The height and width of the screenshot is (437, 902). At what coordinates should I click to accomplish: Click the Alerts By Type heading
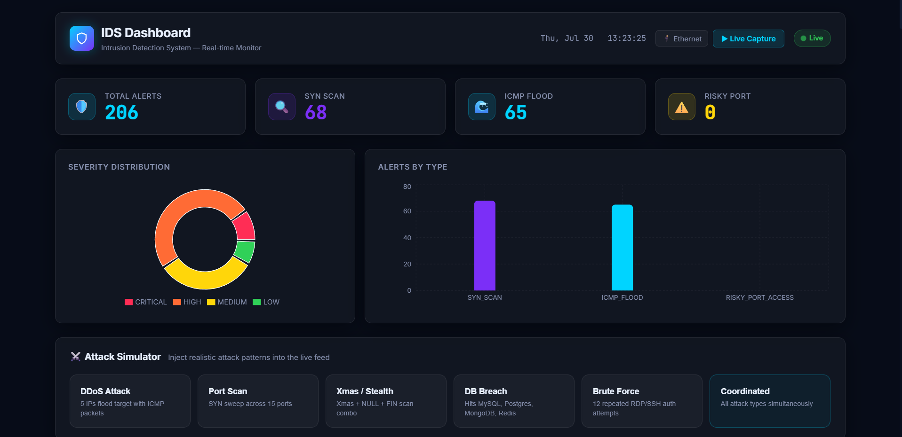(413, 167)
